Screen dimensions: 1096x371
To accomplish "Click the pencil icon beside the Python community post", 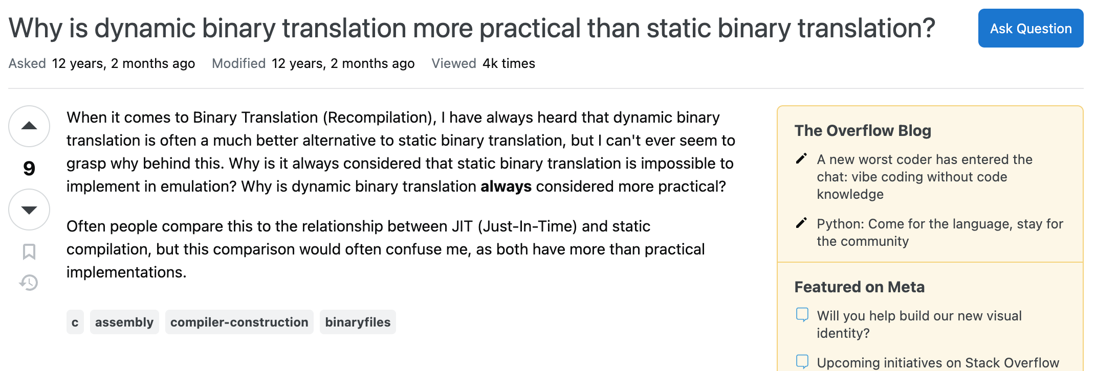I will [x=801, y=223].
